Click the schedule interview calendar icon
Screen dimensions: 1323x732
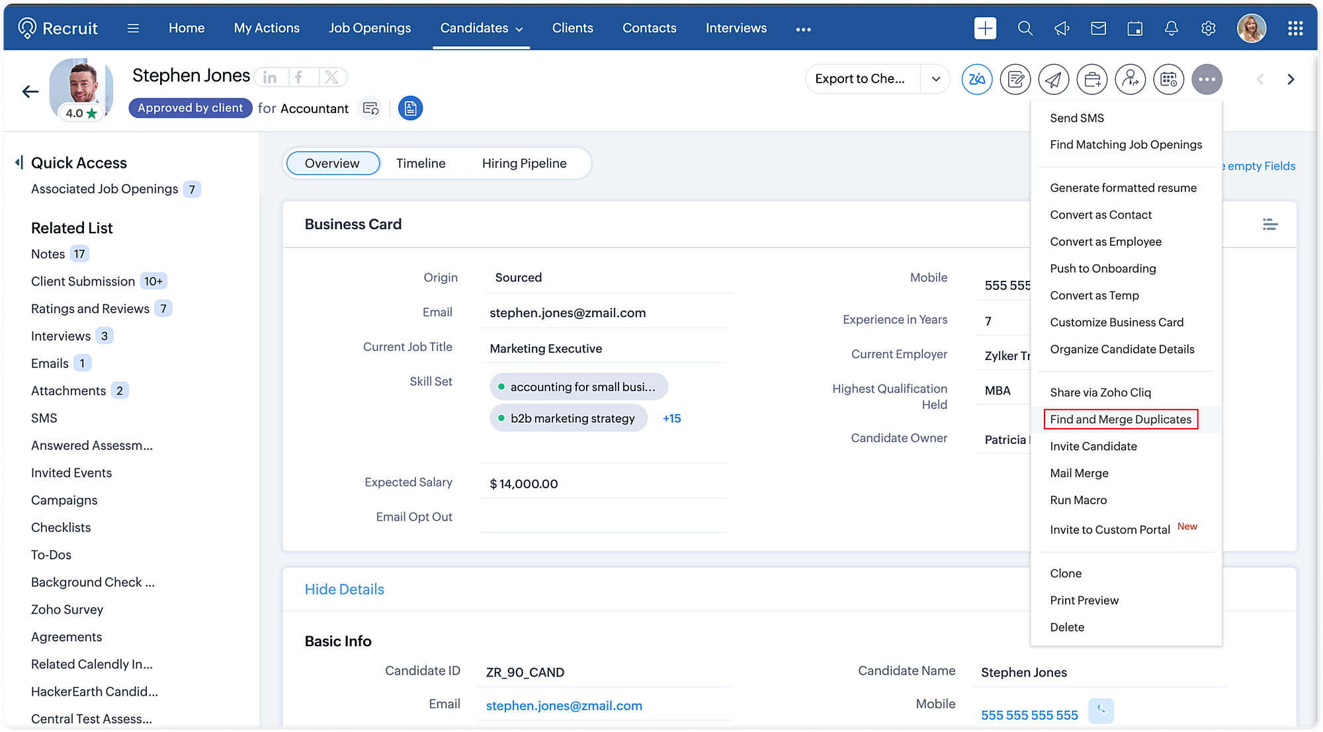[x=1168, y=79]
